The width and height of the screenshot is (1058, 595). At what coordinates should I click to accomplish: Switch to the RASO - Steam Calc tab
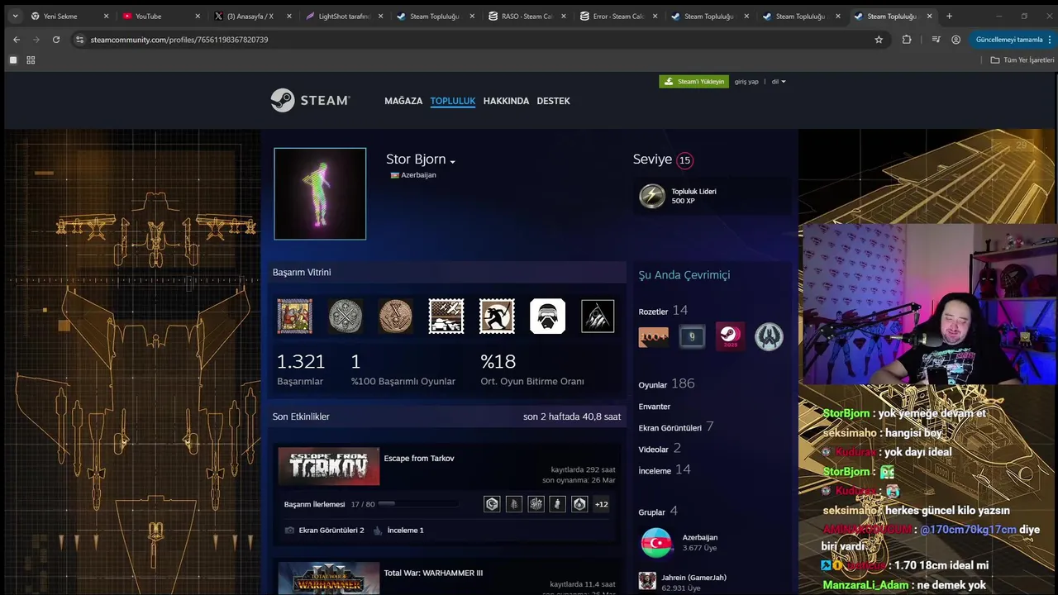(x=527, y=16)
